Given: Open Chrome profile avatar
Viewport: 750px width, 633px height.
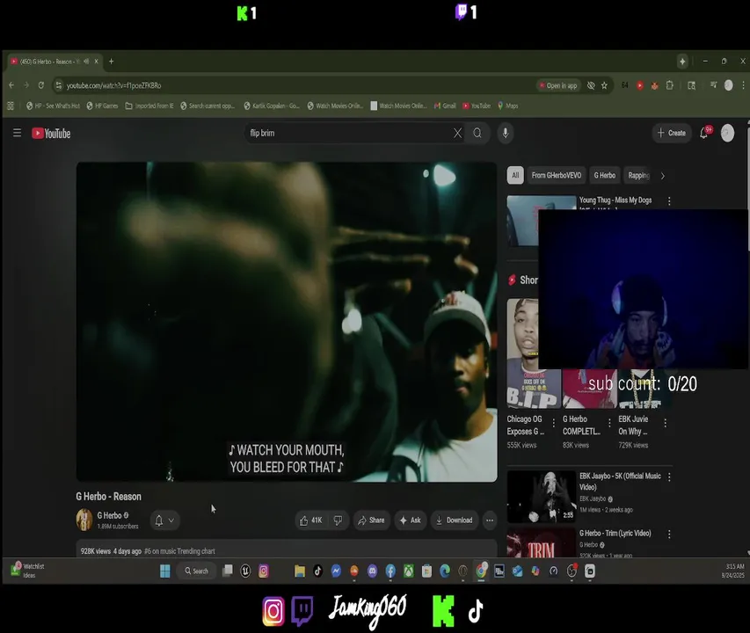Looking at the screenshot, I should [x=729, y=85].
